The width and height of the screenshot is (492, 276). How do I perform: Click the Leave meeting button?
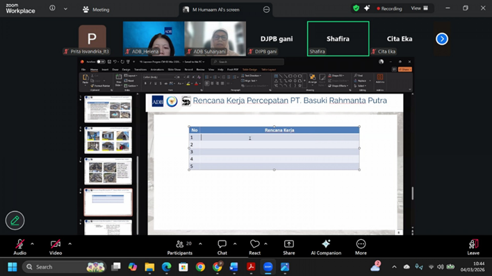pos(473,247)
